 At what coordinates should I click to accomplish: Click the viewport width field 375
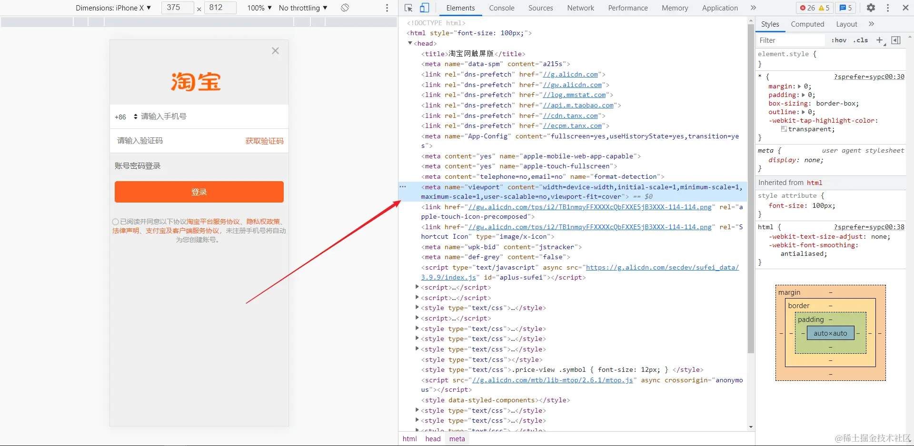[177, 8]
